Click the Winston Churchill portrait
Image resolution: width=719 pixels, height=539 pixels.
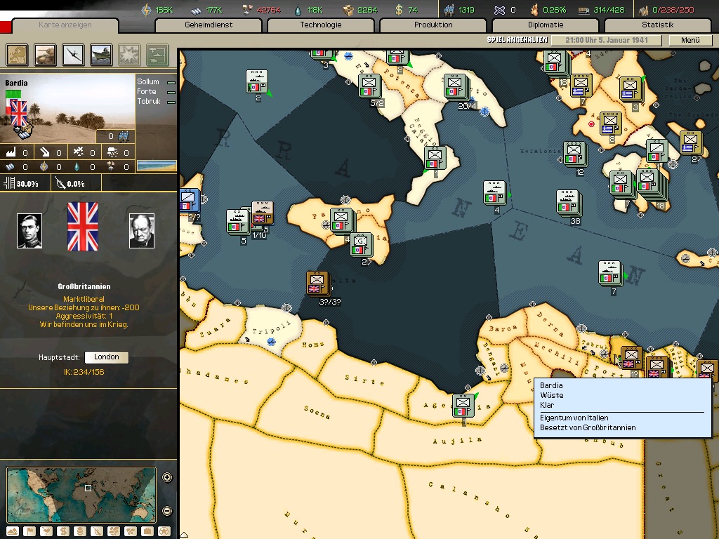pos(142,231)
